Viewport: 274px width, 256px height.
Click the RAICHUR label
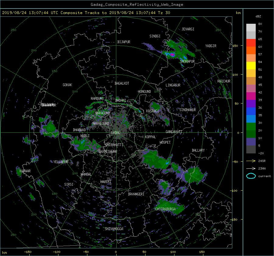[224, 81]
